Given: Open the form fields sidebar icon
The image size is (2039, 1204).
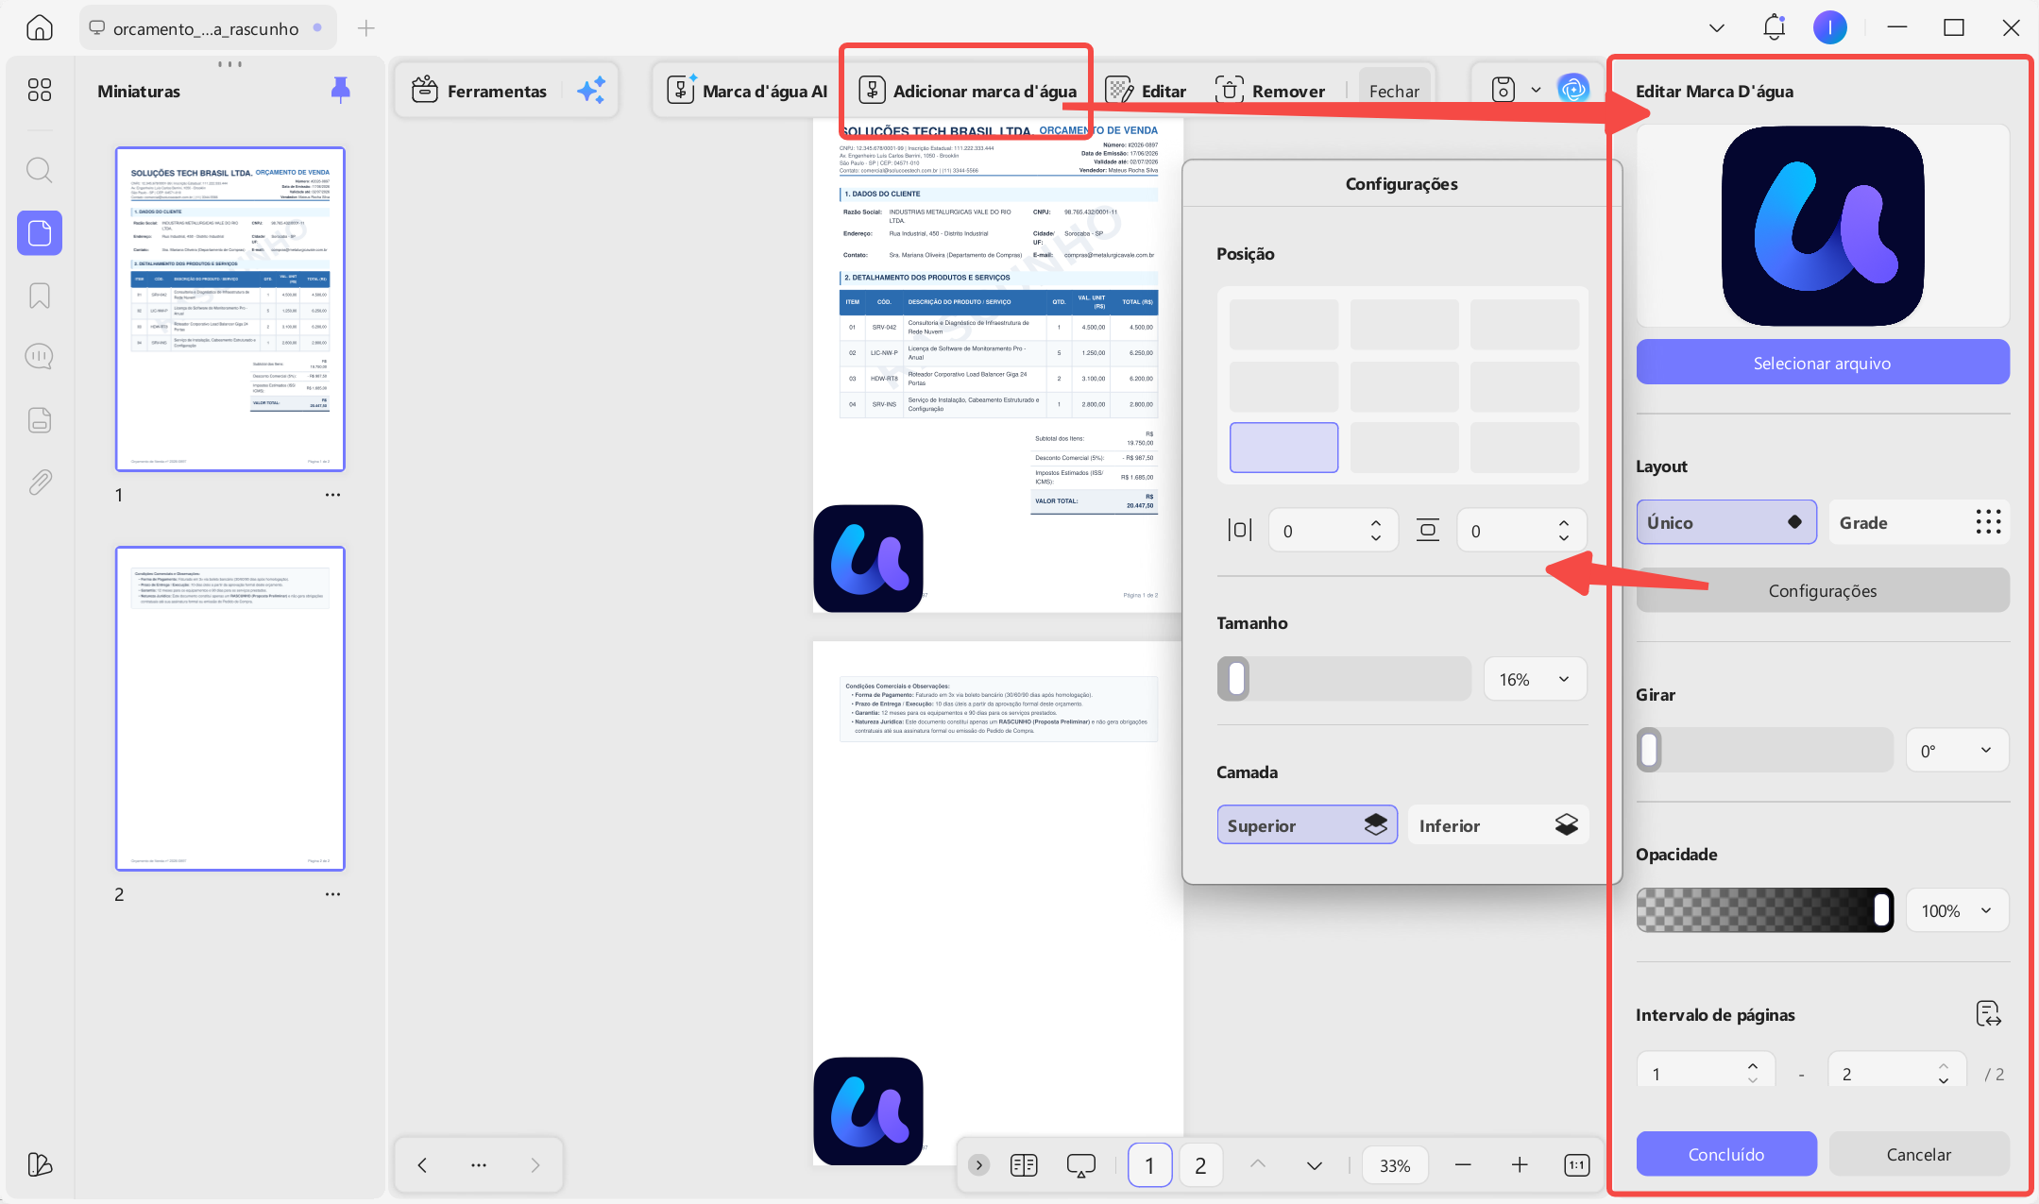Looking at the screenshot, I should (40, 420).
